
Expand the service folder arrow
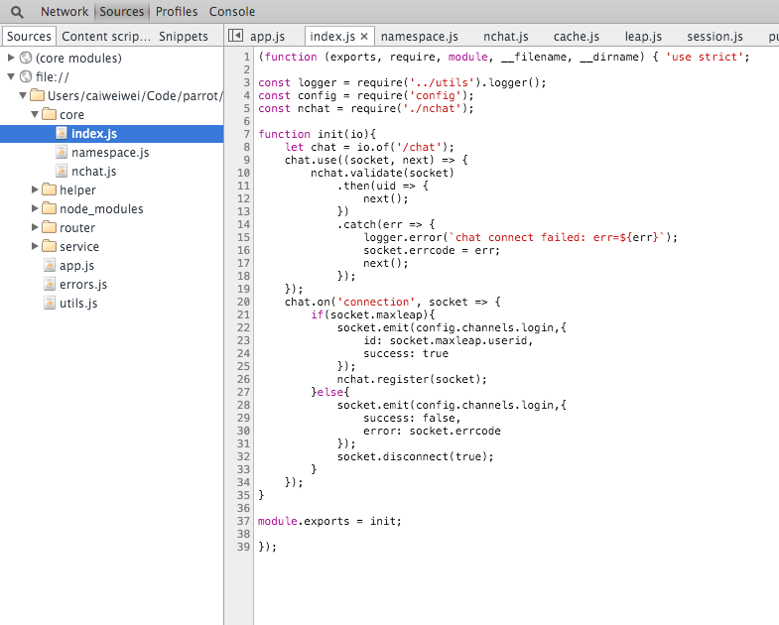36,247
